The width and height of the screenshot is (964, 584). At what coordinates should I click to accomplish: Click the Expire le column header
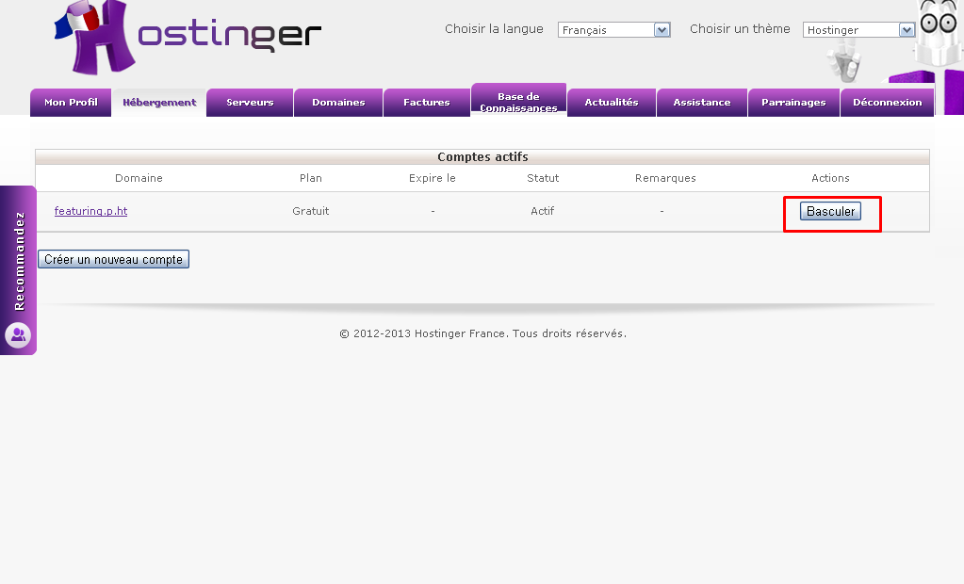coord(433,178)
